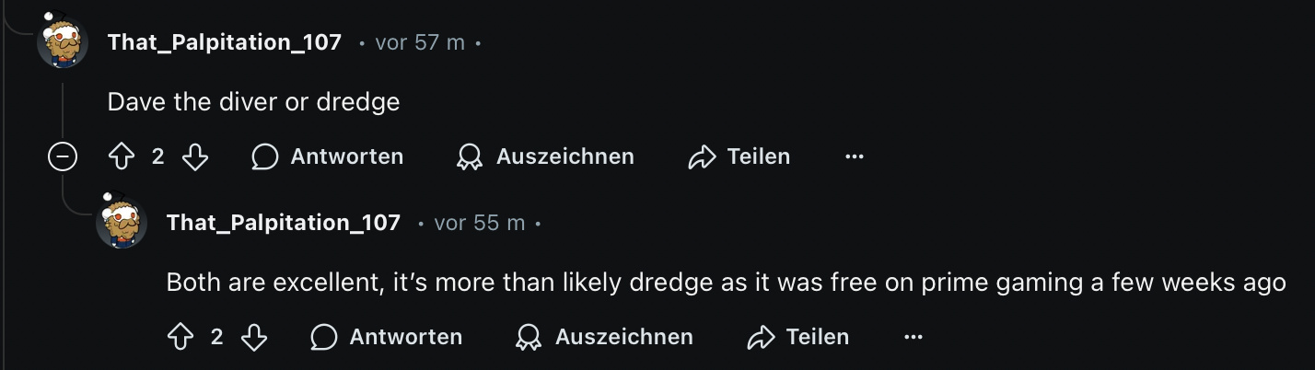Upvote the 'Both are excellent' reply

(180, 338)
